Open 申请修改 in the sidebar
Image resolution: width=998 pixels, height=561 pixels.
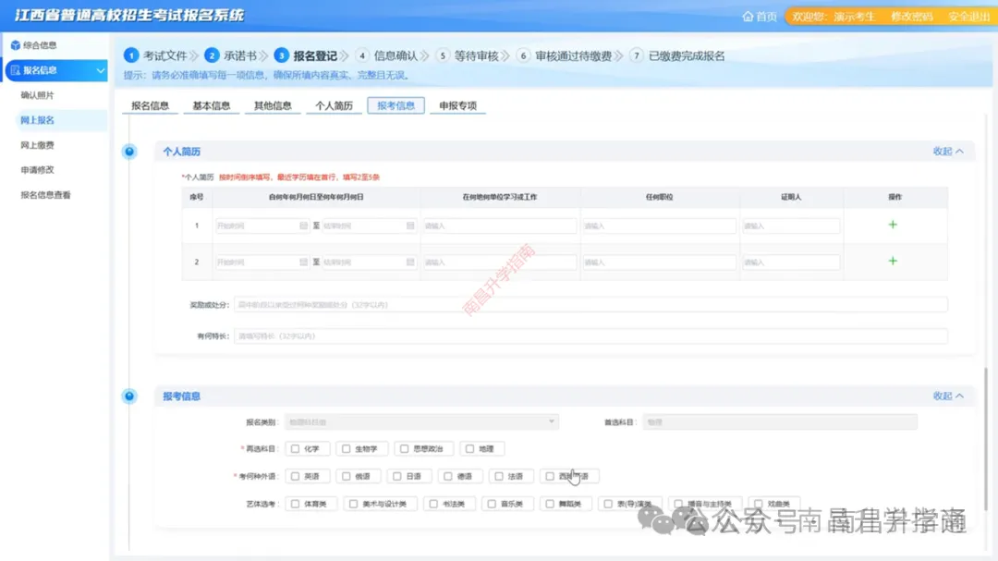37,170
